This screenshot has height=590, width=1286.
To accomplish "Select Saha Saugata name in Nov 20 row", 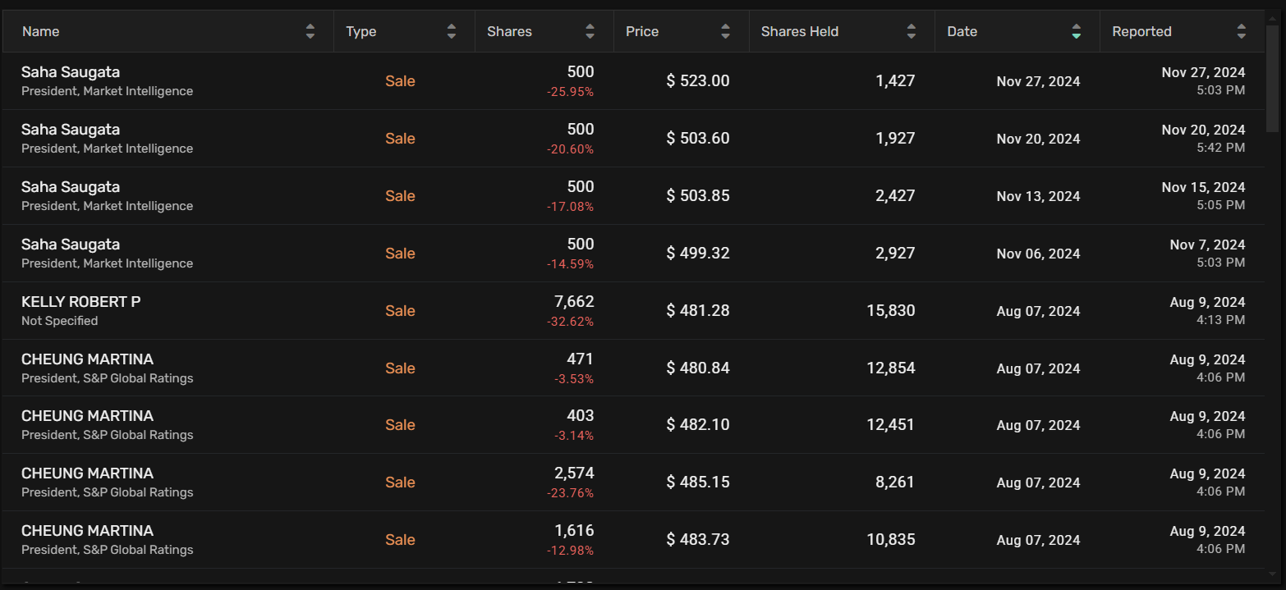I will pos(71,130).
